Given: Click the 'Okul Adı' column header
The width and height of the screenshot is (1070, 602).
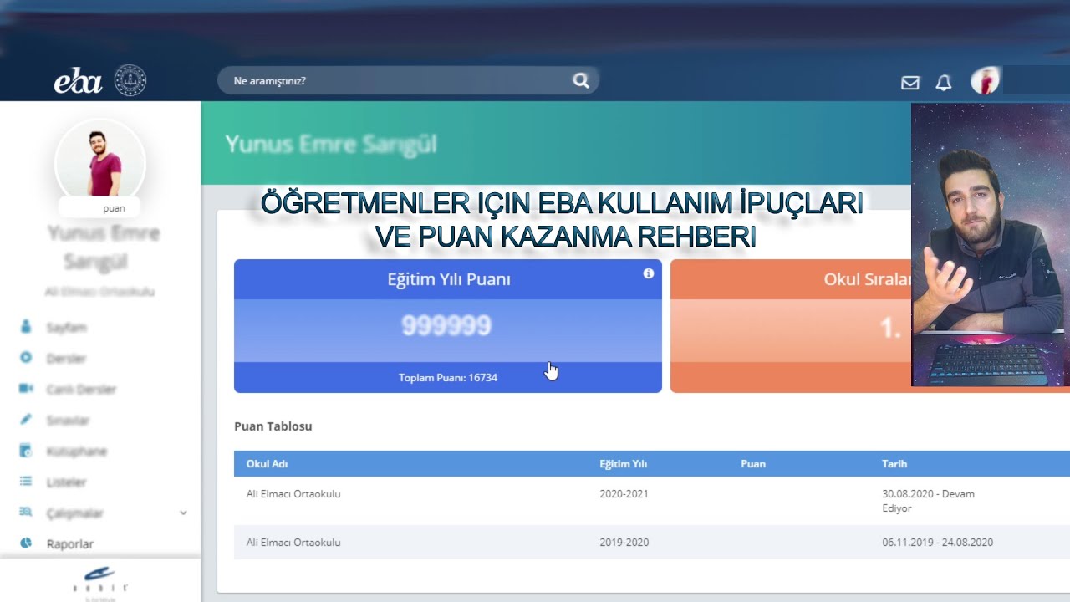Looking at the screenshot, I should click(267, 464).
